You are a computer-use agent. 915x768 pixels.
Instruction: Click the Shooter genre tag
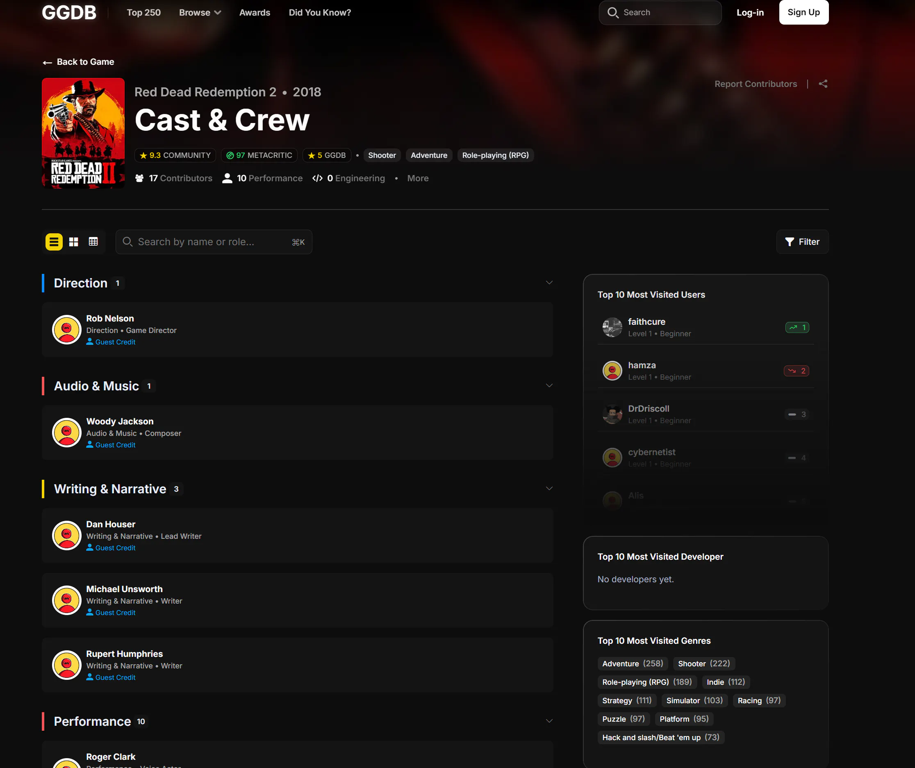tap(382, 155)
